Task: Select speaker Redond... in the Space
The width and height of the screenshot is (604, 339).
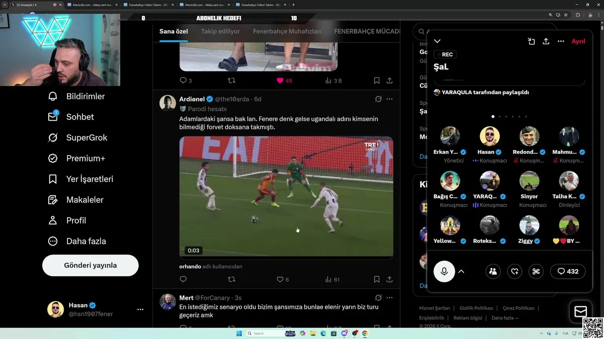Action: coord(529,145)
